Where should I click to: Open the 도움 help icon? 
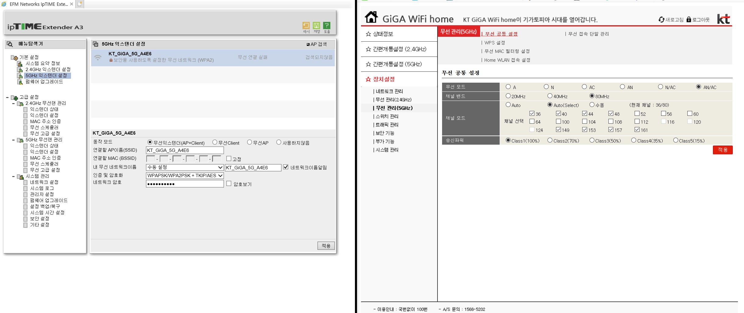(327, 26)
